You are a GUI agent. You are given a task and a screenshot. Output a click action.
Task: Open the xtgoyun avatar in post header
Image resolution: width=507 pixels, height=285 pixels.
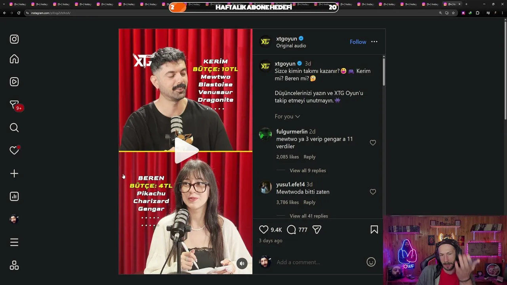point(265,42)
